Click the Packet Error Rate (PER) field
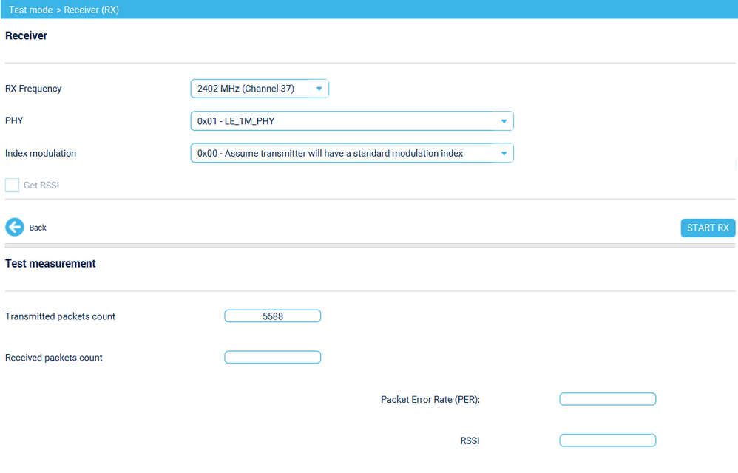Screen dimensions: 738x473 tap(608, 399)
